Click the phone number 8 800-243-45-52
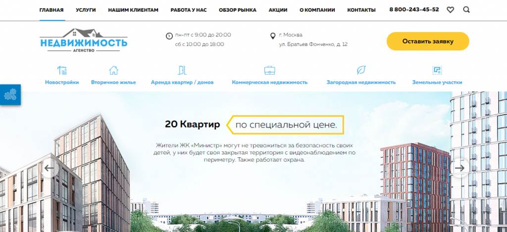The height and width of the screenshot is (232, 507). 414,10
